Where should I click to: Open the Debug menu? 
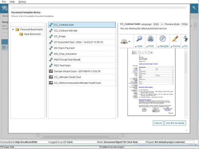[22, 2]
